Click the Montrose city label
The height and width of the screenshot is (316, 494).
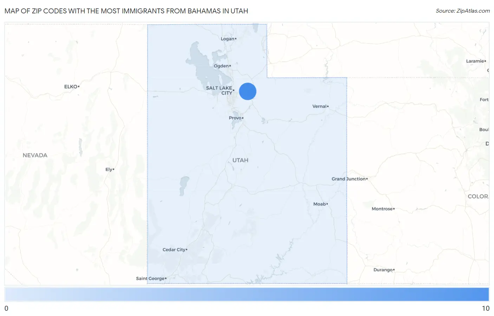(382, 209)
